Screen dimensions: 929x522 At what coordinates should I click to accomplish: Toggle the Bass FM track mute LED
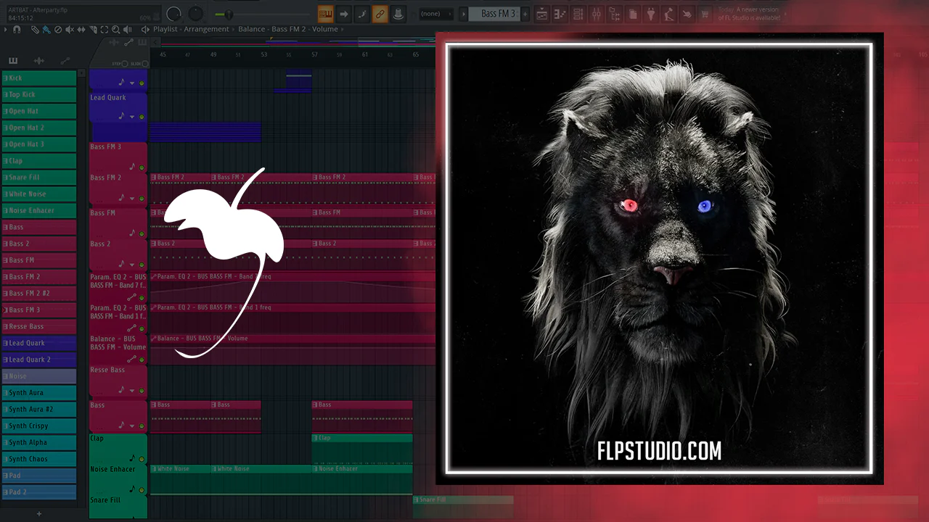[142, 233]
